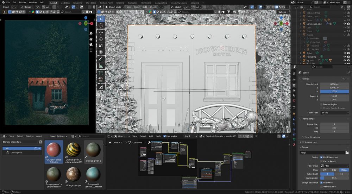
Task: Select the All catalog in asset browser
Action: (22, 149)
